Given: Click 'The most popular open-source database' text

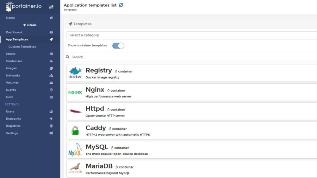Looking at the screenshot, I should click(x=117, y=154).
